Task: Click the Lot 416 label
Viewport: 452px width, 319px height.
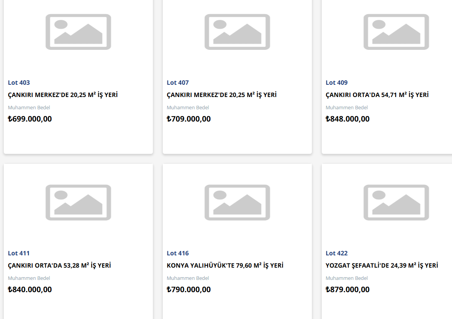Action: point(177,253)
